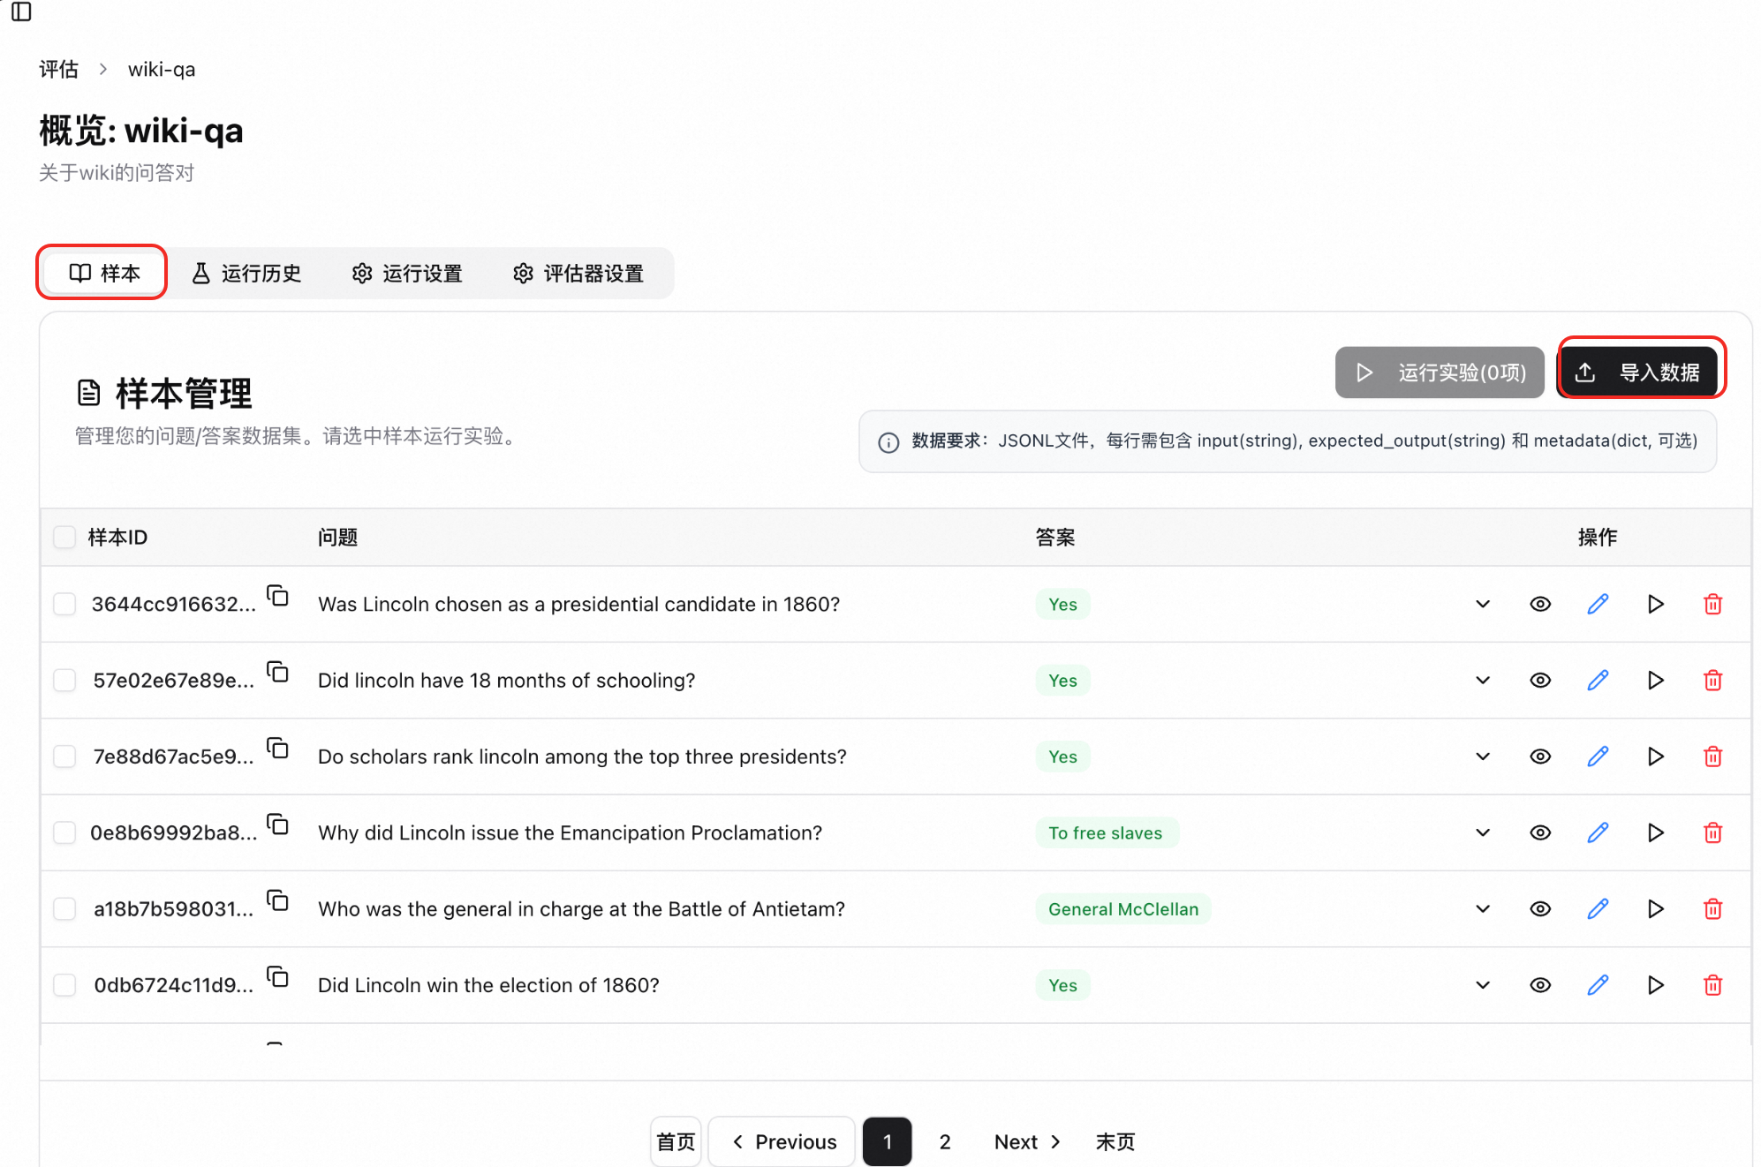The image size is (1761, 1167).
Task: Expand the 'election of 1860' row chevron
Action: pyautogui.click(x=1483, y=985)
